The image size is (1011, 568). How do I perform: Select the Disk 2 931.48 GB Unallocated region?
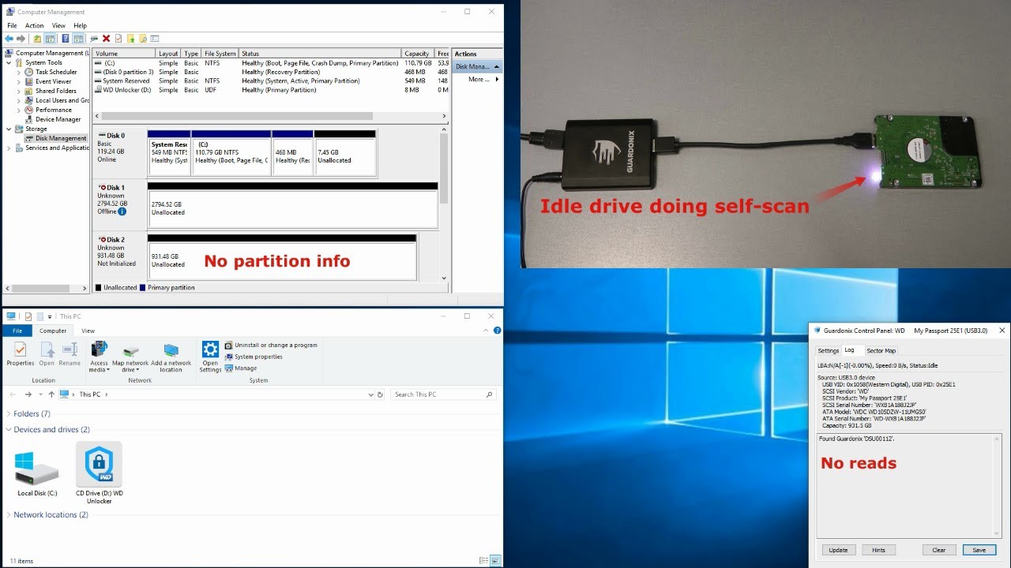coord(281,260)
